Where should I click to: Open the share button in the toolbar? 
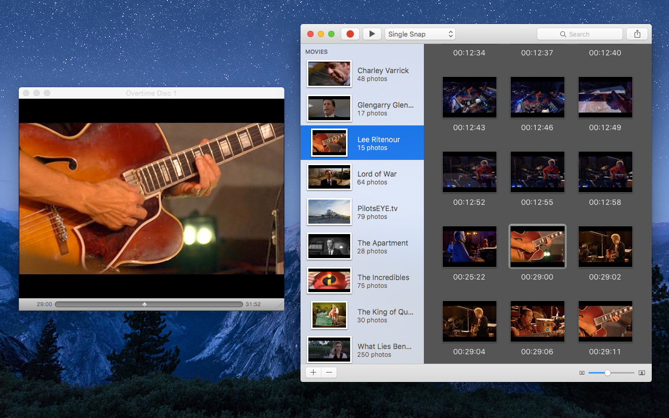click(x=637, y=34)
